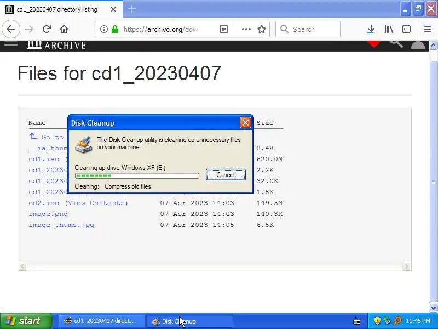Click horizontal scrollbar right arrow in listing
The height and width of the screenshot is (329, 438).
pos(406,266)
